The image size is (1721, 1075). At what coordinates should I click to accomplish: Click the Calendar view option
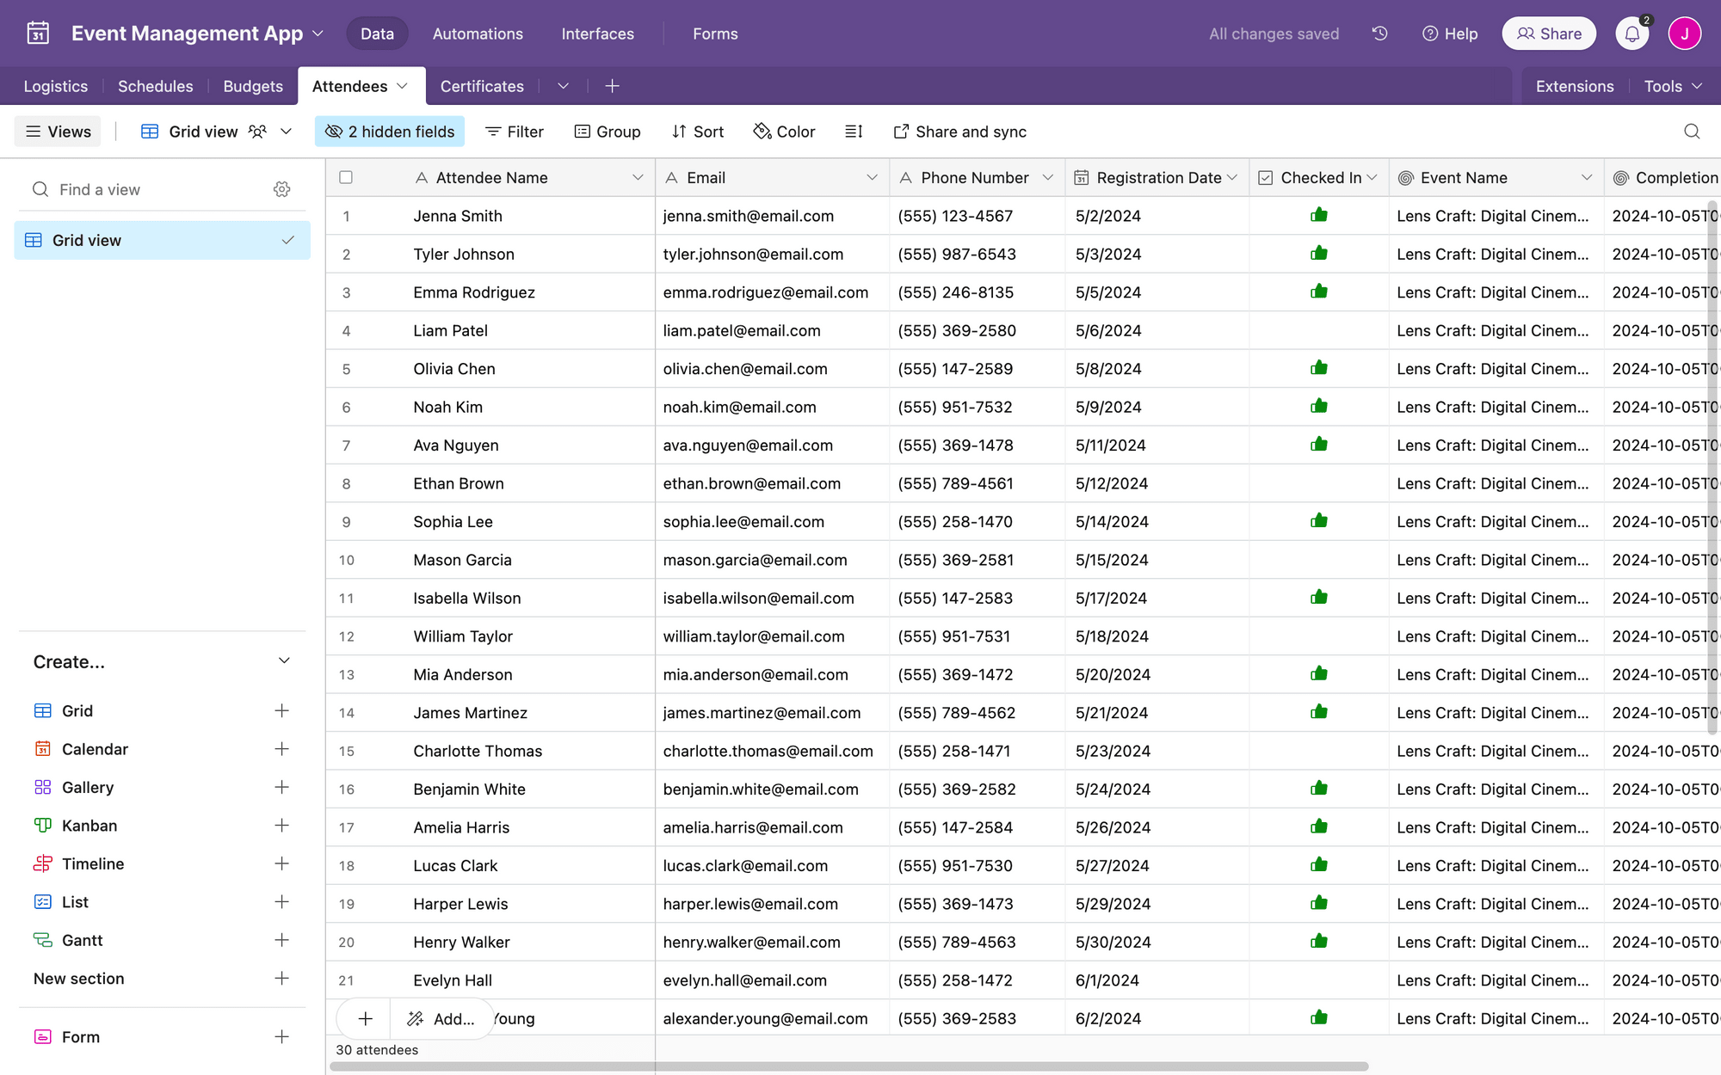coord(96,749)
